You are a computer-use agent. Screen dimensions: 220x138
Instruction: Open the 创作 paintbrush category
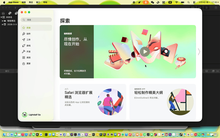24,34
